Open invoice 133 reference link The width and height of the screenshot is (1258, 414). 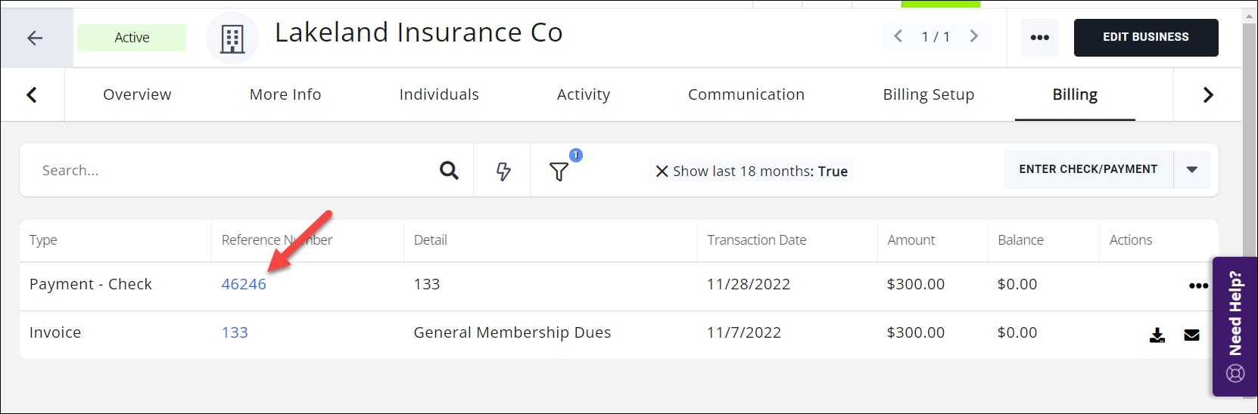point(235,332)
